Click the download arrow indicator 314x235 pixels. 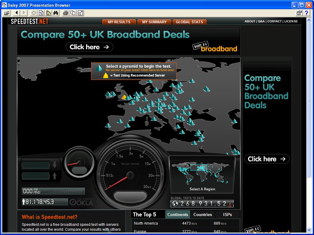click(55, 164)
